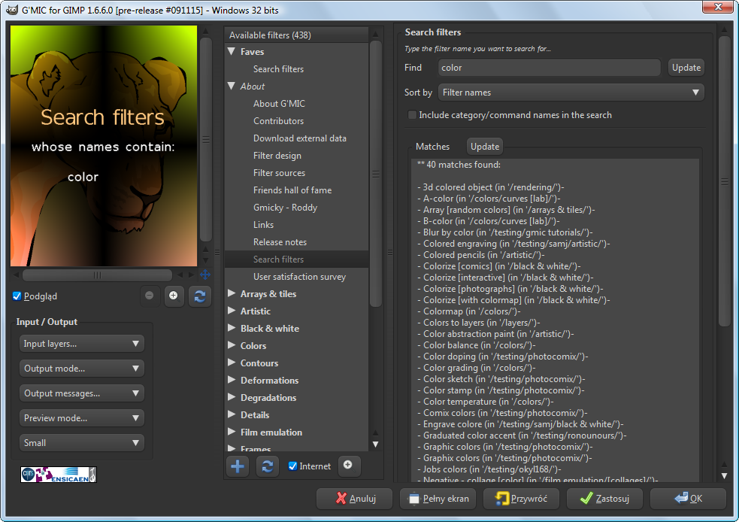739x522 pixels.
Task: Open the Output mode dropdown
Action: click(x=81, y=369)
